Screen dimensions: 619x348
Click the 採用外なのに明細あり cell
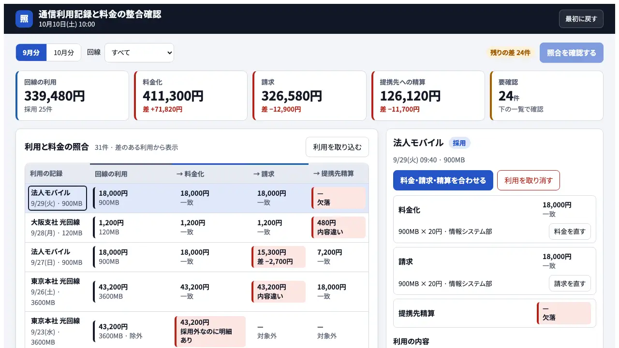[x=210, y=332]
